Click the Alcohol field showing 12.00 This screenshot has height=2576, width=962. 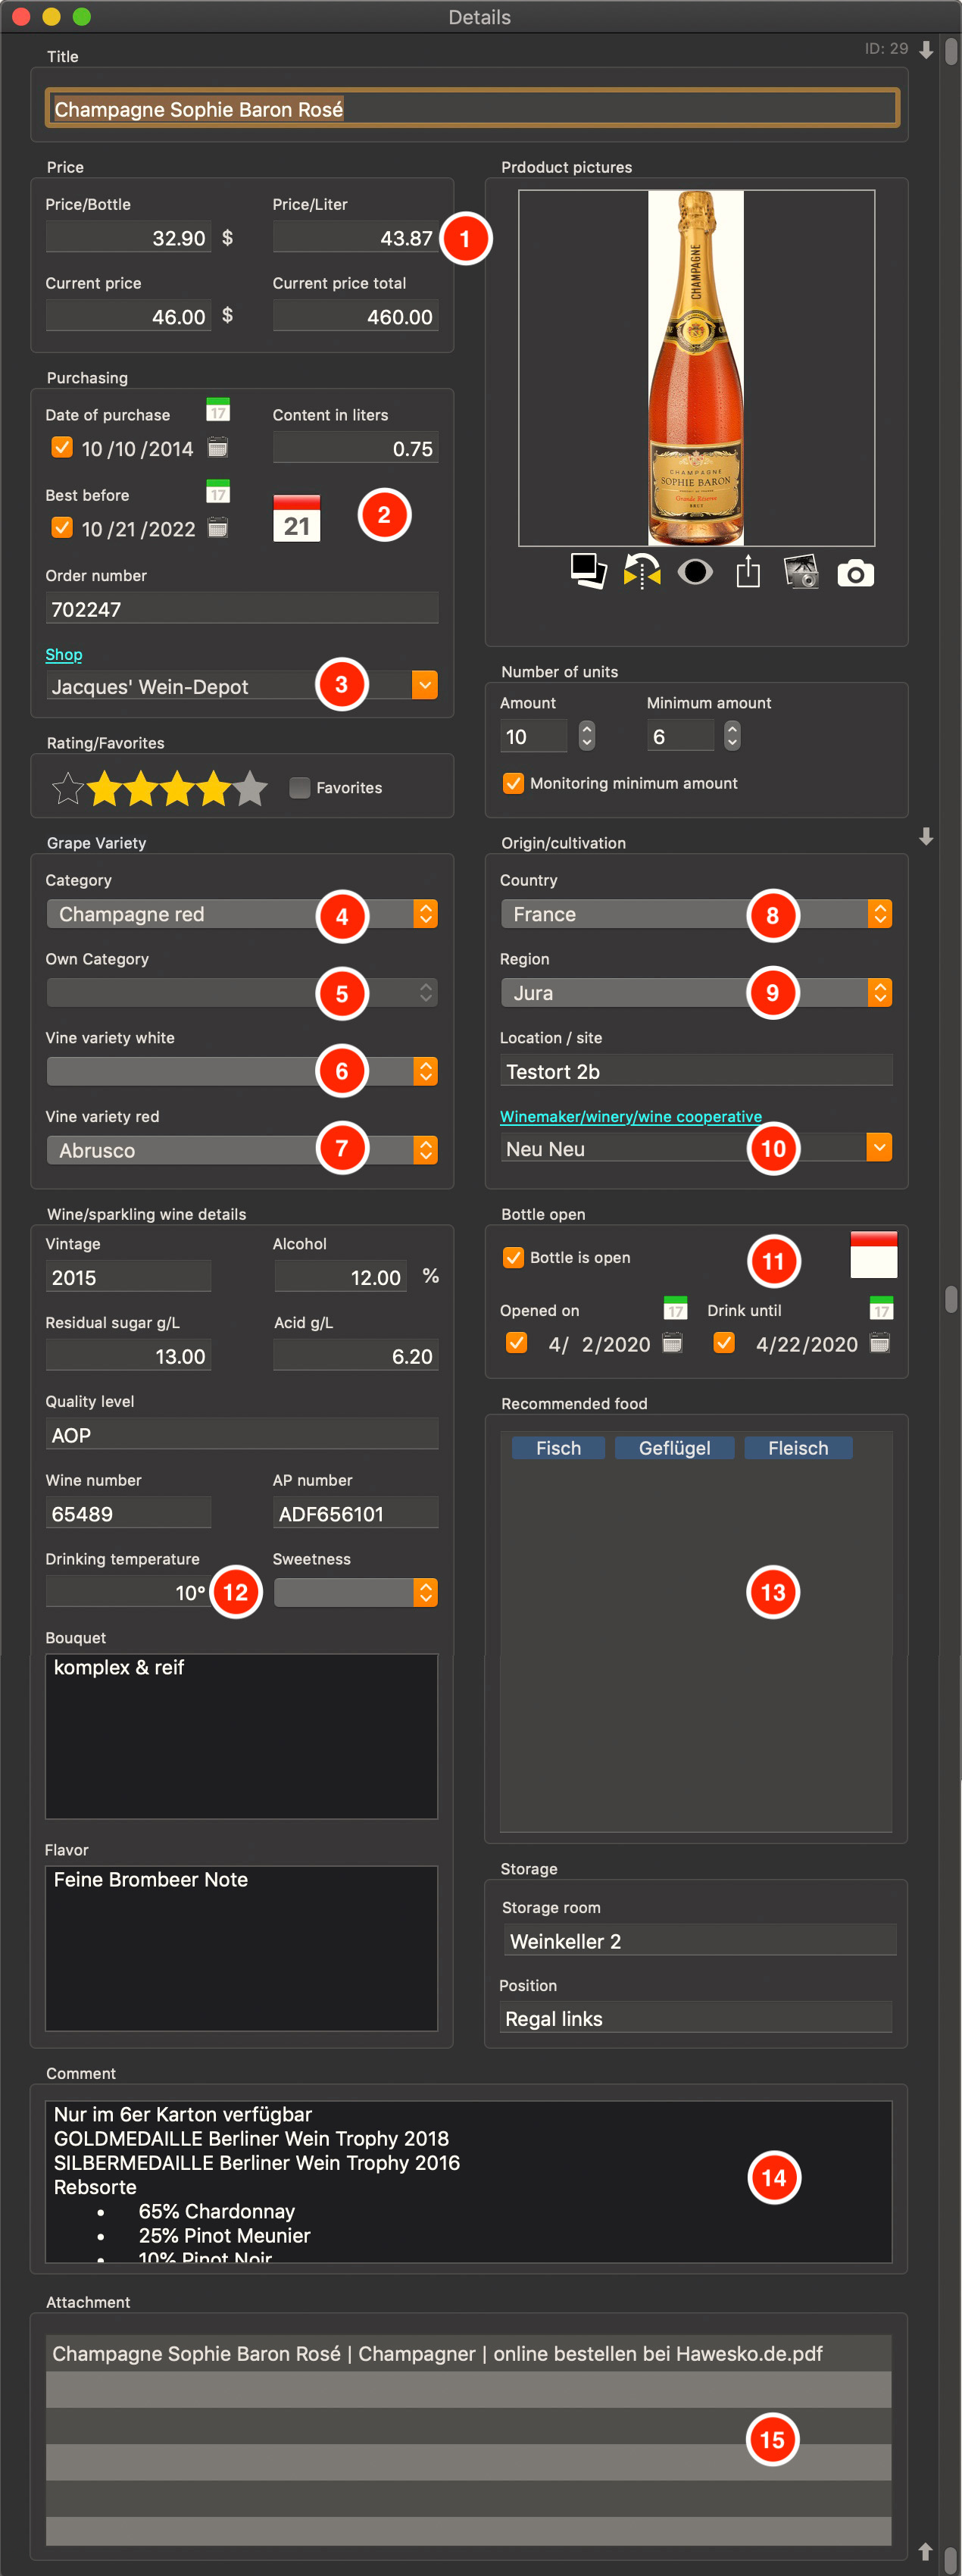coord(341,1277)
